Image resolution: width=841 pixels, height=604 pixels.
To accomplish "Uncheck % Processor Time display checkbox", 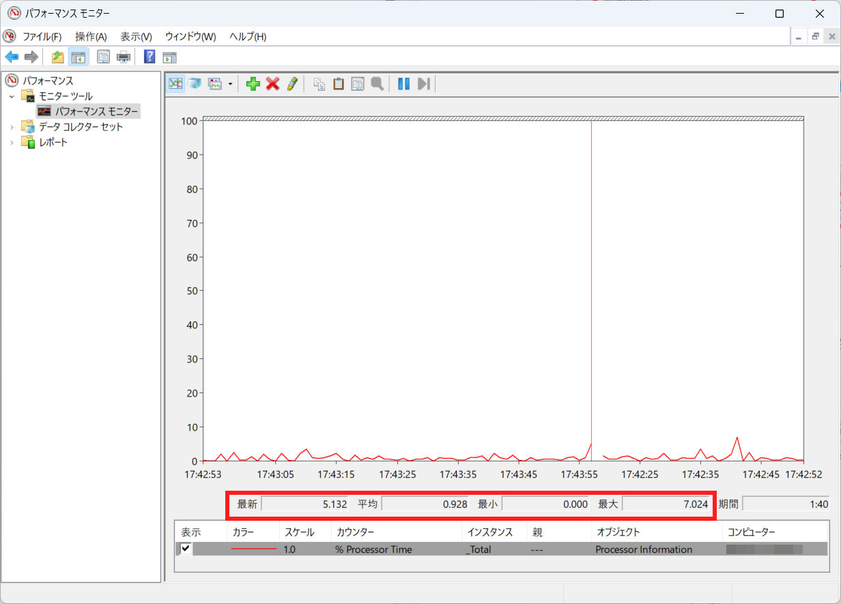I will pos(185,549).
